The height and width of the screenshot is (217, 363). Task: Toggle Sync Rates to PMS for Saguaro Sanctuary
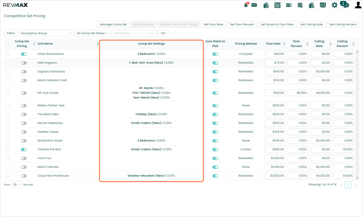pyautogui.click(x=215, y=72)
